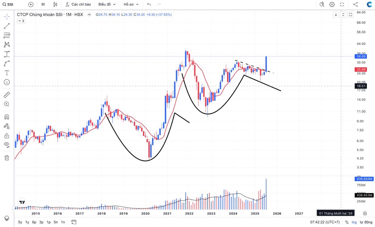
Task: Open the Fibonacci retracement tools
Action: [7, 35]
